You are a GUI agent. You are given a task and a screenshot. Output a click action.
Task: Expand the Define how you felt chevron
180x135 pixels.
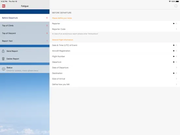(176, 84)
